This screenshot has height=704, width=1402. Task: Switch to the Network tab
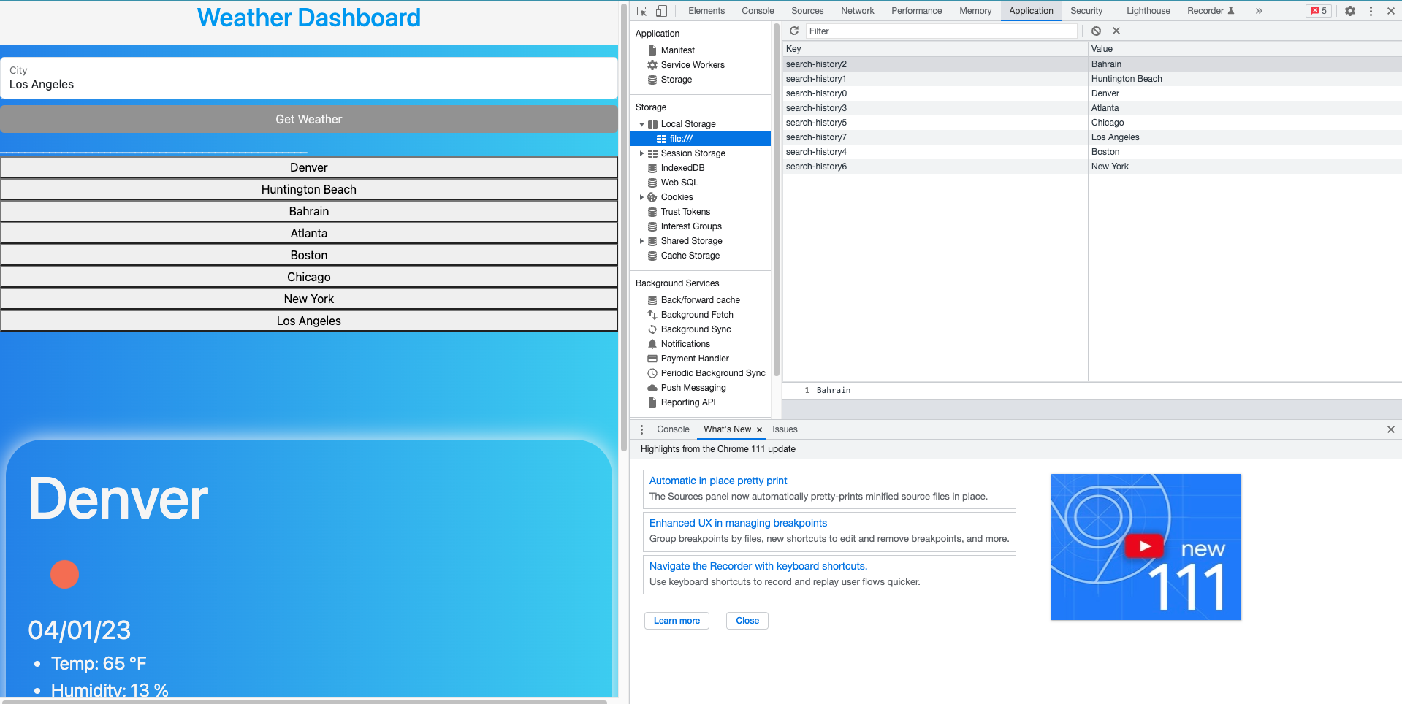coord(858,11)
